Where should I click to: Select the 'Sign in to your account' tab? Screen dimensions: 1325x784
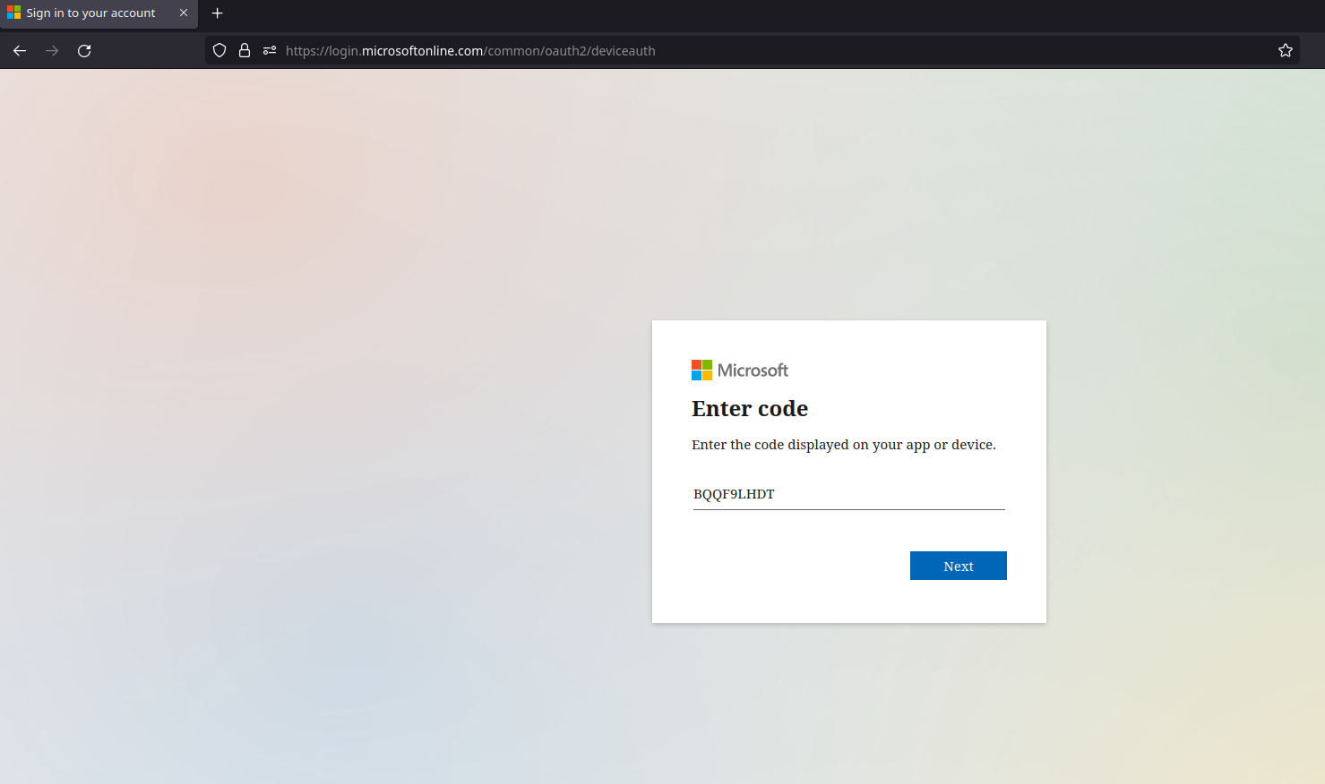90,13
